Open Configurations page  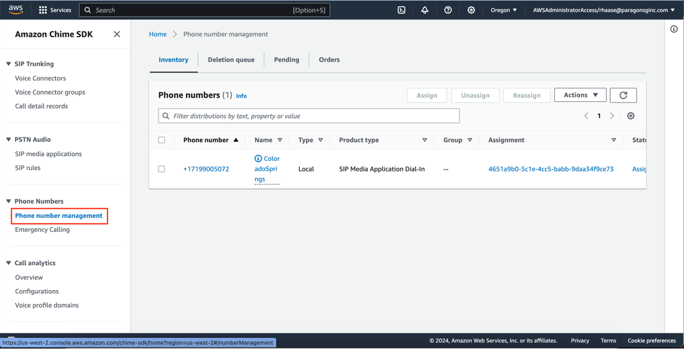[37, 291]
